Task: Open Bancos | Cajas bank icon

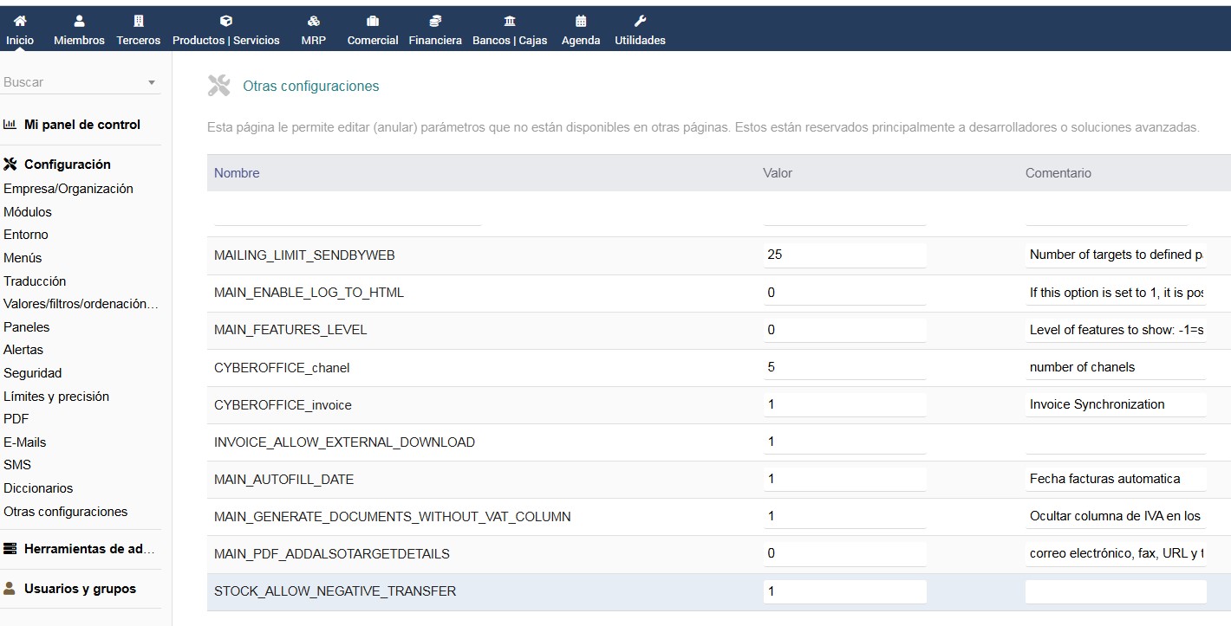Action: [x=510, y=21]
